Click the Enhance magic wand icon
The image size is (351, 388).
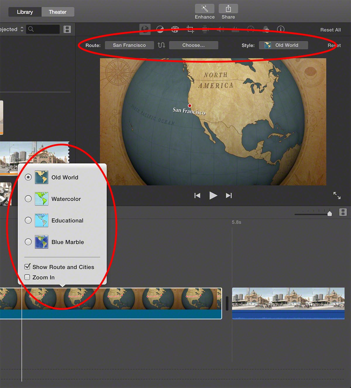(x=205, y=9)
